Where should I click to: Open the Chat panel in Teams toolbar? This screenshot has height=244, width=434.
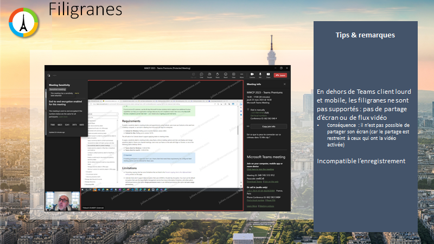coord(201,75)
